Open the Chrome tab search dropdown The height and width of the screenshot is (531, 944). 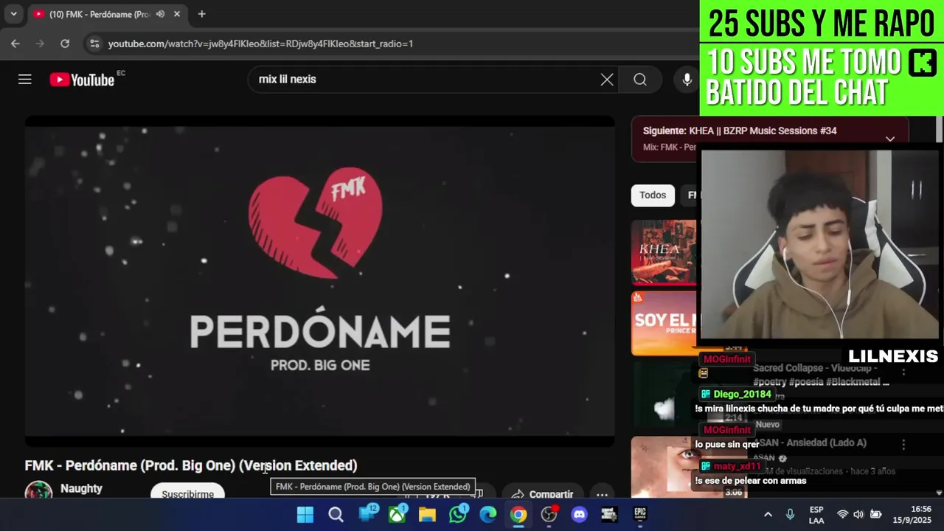pos(13,14)
